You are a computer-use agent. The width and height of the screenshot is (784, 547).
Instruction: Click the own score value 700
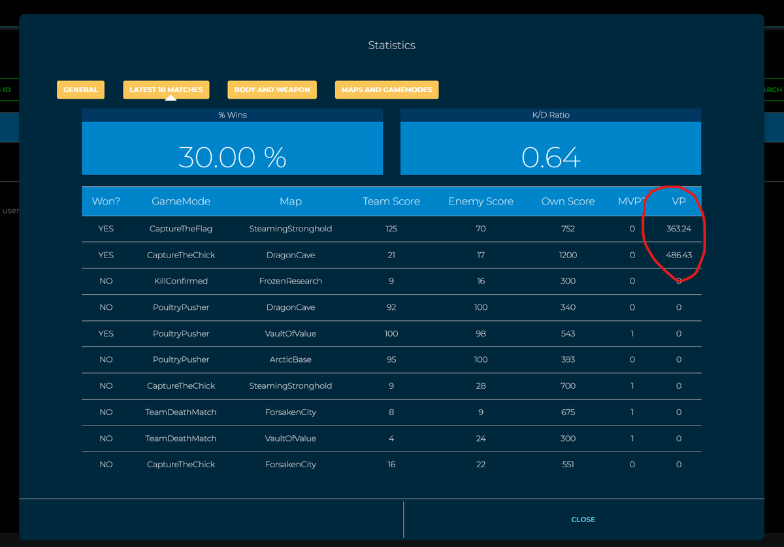(x=568, y=386)
